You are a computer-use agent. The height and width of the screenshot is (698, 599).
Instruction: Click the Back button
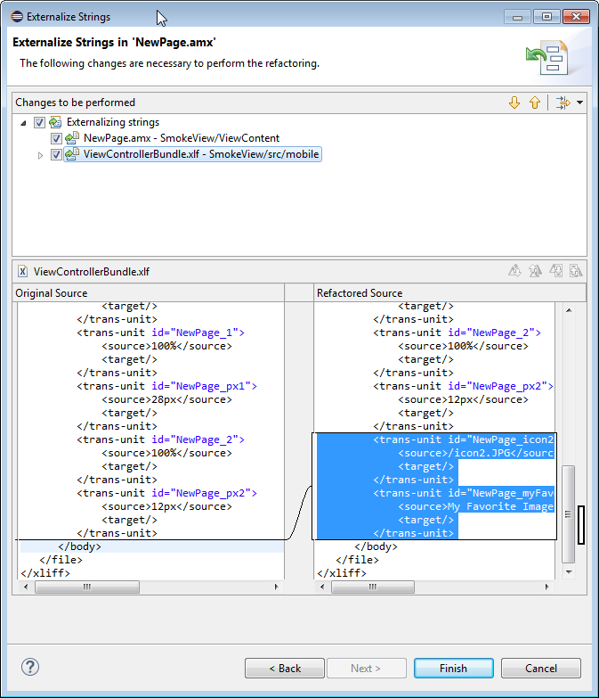pos(285,669)
